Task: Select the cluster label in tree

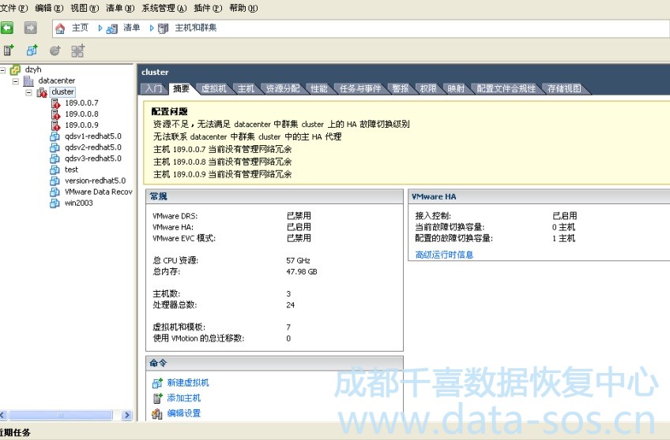Action: (63, 92)
